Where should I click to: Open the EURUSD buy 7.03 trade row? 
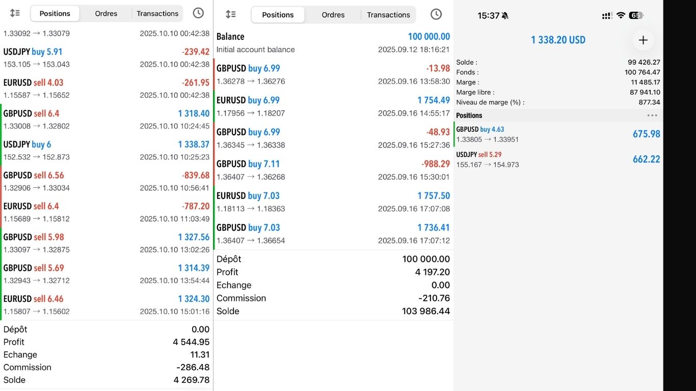333,202
